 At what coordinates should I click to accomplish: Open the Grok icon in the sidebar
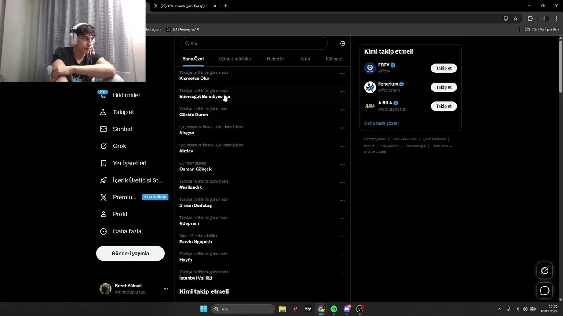[103, 146]
